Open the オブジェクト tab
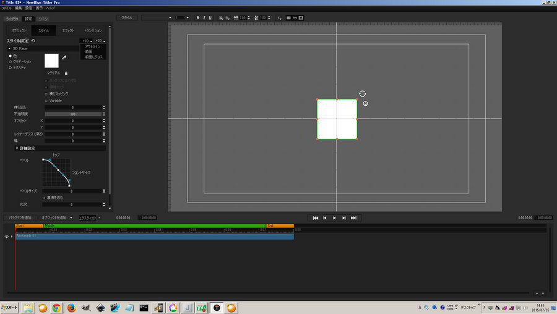557x314 pixels. click(x=19, y=30)
